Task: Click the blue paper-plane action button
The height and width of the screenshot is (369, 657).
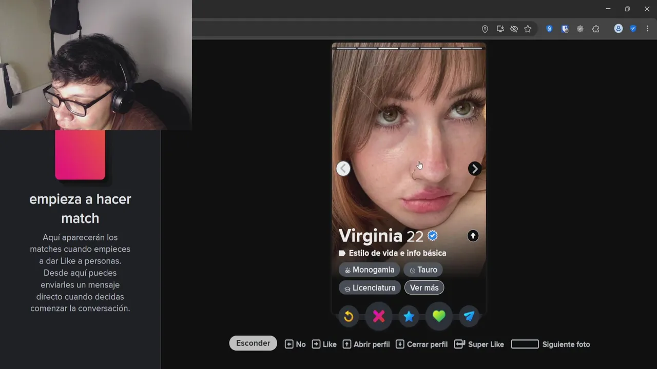Action: click(x=469, y=316)
